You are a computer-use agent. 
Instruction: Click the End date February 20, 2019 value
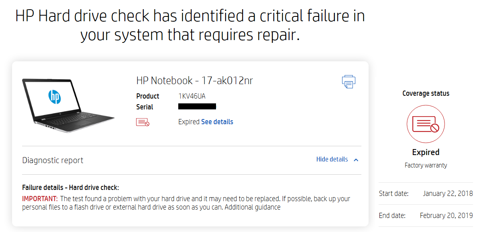click(446, 215)
